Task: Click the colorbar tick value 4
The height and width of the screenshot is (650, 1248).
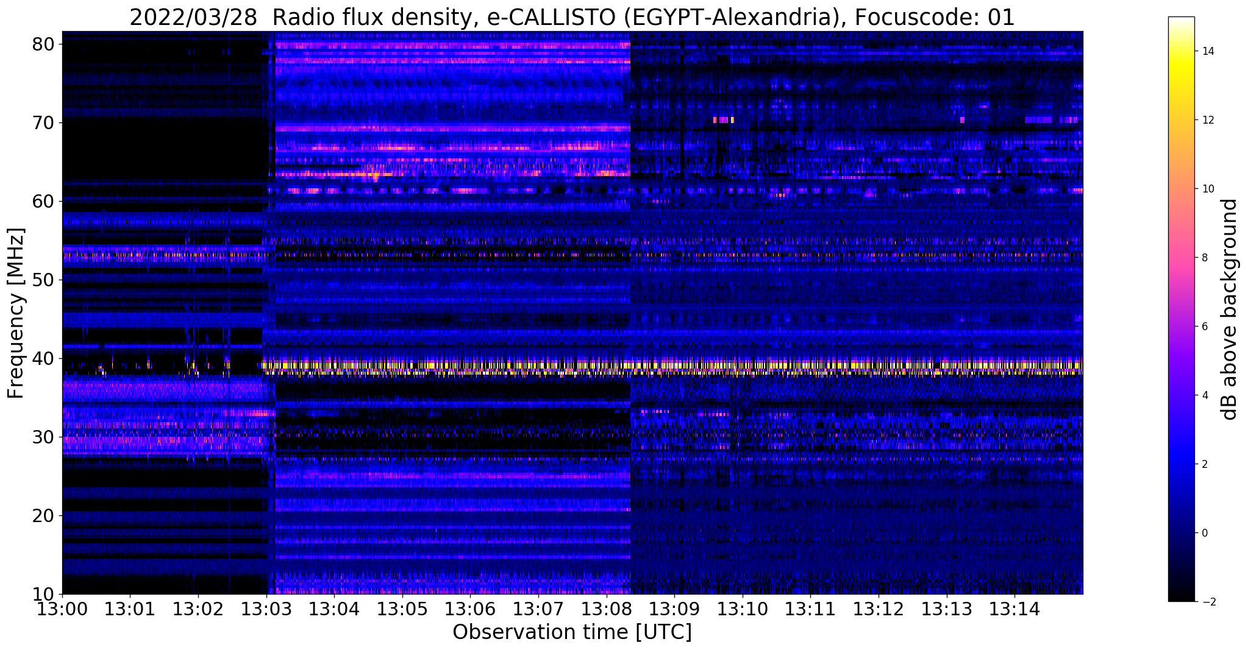Action: [x=1204, y=395]
